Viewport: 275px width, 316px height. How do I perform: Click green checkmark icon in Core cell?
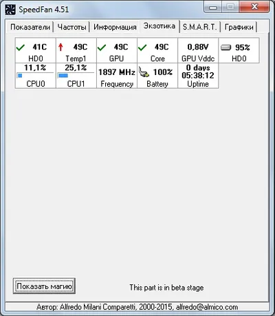coord(142,48)
